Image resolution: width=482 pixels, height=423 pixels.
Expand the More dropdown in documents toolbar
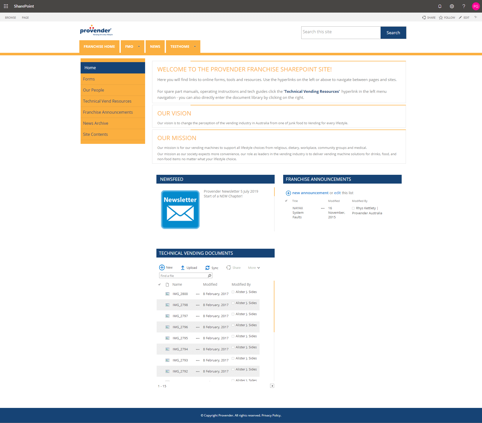pos(254,268)
